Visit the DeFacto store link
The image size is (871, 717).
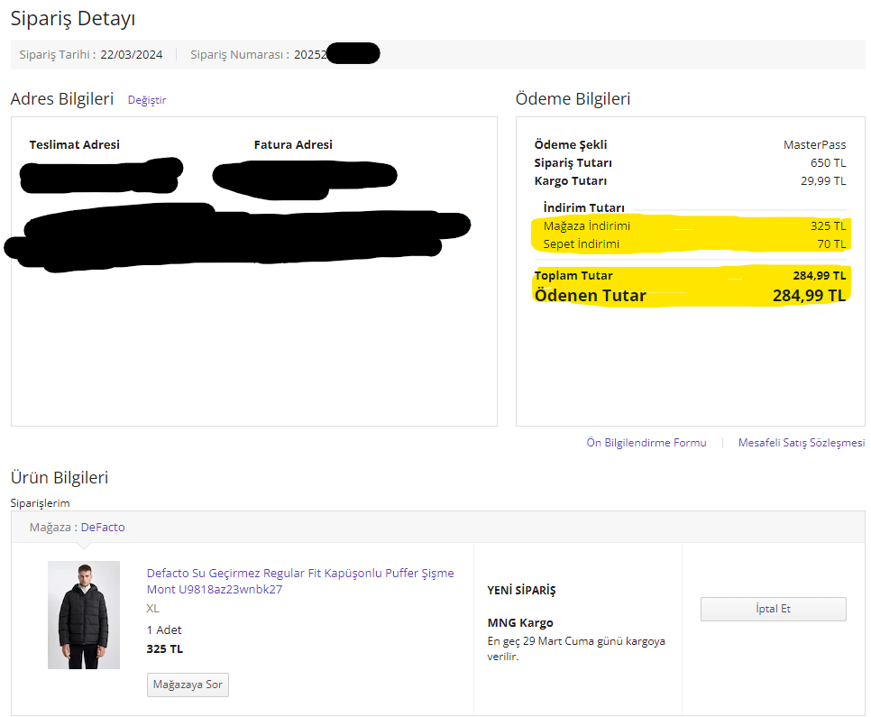pos(103,528)
